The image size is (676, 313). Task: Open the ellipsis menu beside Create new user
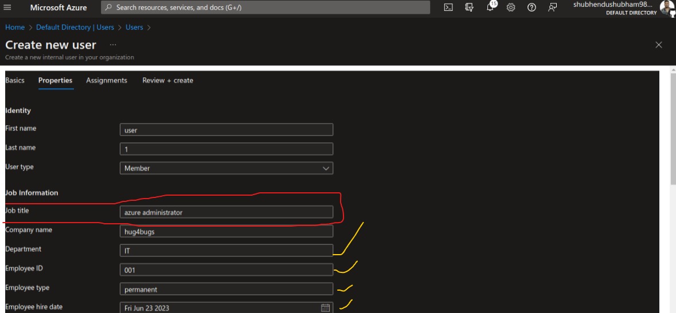click(113, 45)
